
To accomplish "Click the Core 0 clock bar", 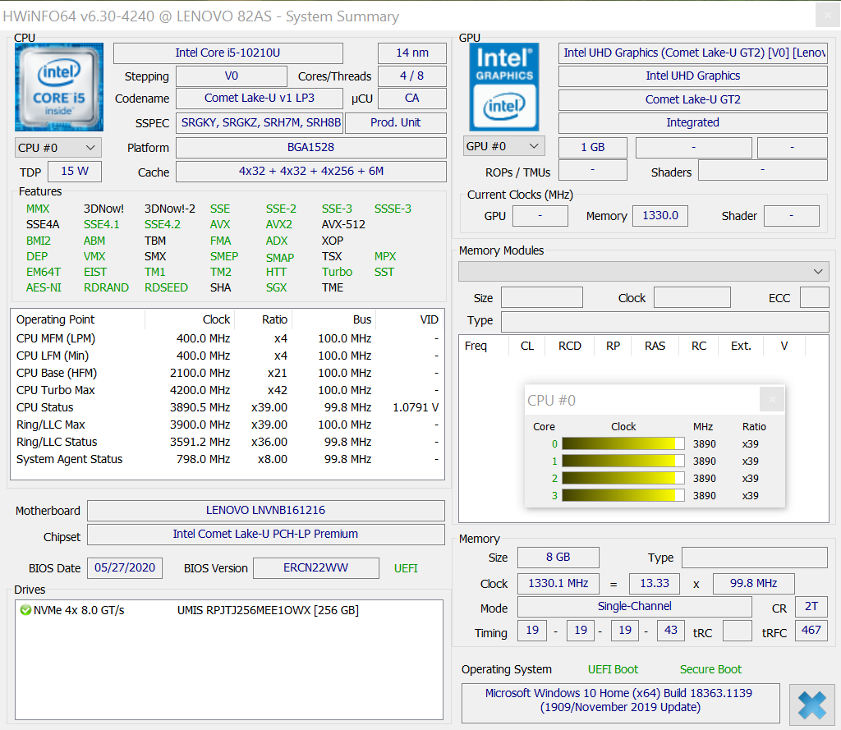I will pos(623,443).
